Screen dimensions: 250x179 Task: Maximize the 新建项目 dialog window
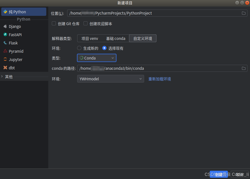[x=242, y=3]
